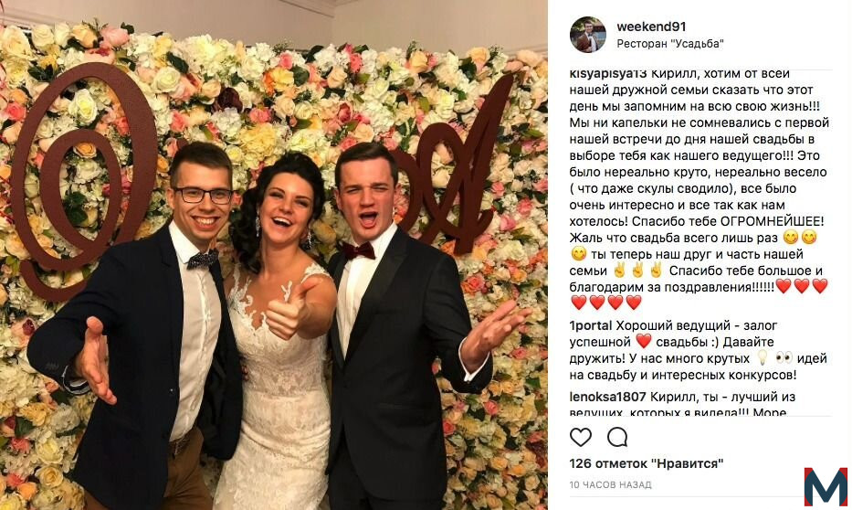Click the eyes emoji in 1portal comment
The width and height of the screenshot is (852, 510).
click(x=784, y=357)
